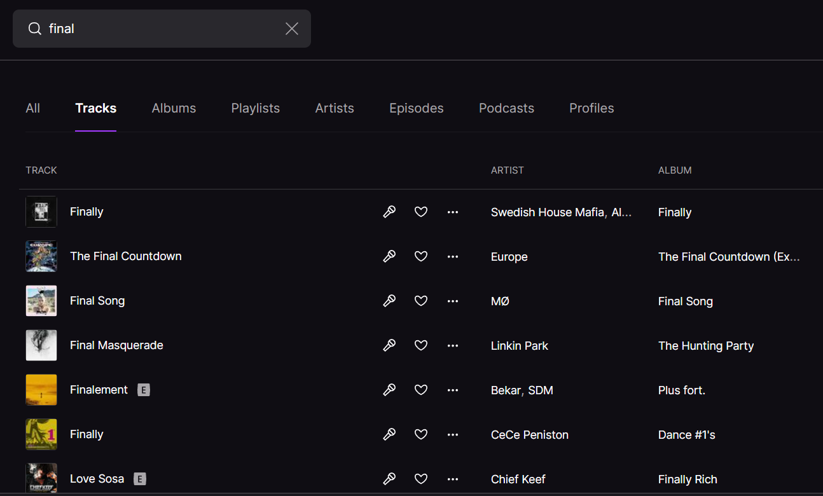Image resolution: width=823 pixels, height=496 pixels.
Task: Open the album Finally by Swedish House Mafia
Action: pos(675,212)
